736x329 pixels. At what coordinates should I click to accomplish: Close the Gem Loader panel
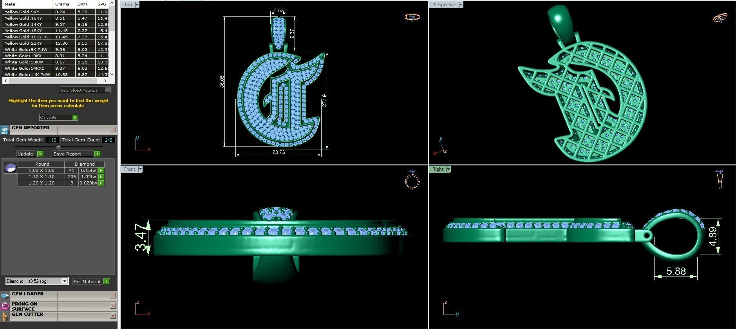pos(113,296)
